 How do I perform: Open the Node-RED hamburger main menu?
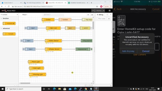[x=110, y=11]
